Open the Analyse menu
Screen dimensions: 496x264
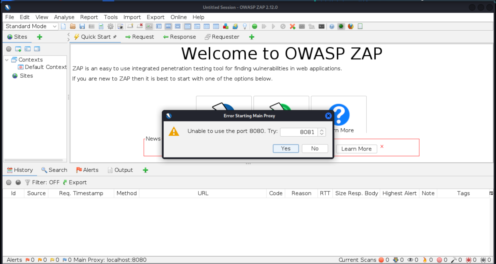tap(64, 17)
